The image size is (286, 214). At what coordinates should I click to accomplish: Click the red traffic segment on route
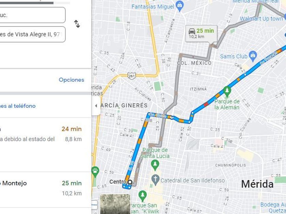206,104
